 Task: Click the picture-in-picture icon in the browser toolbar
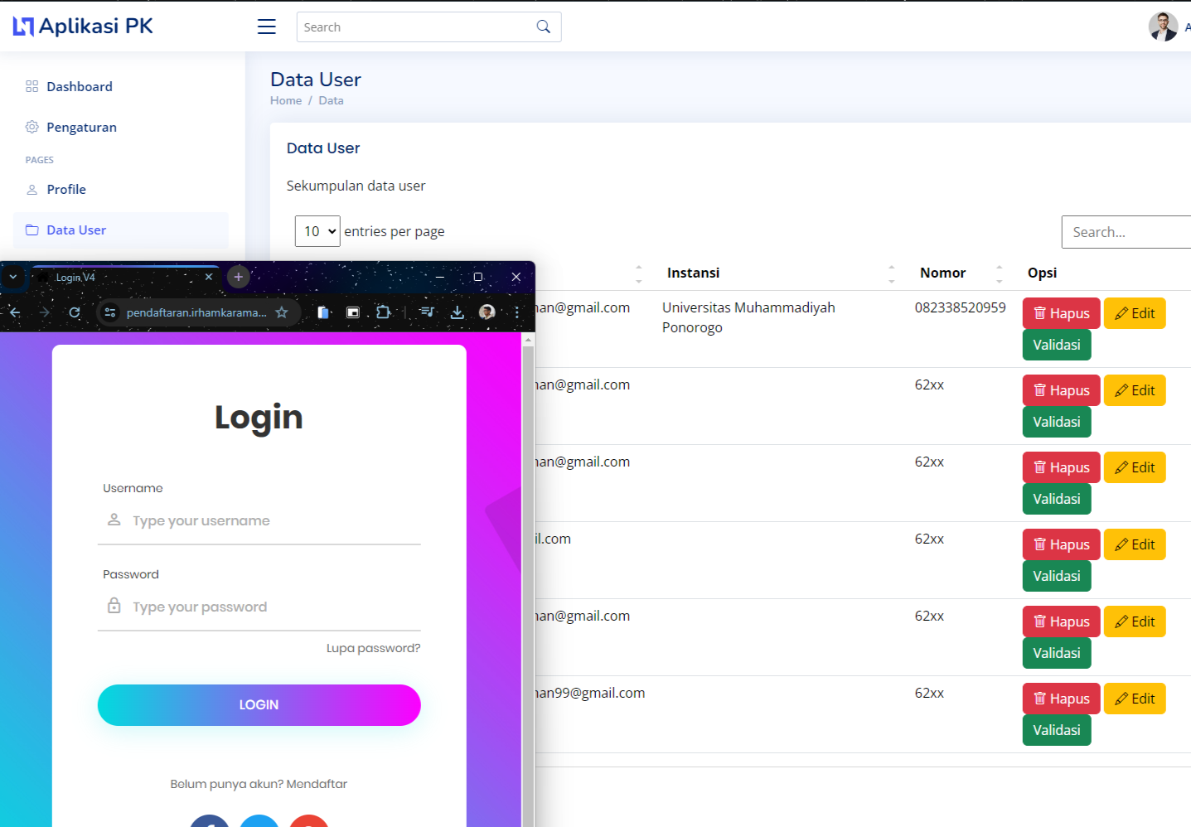(x=353, y=312)
